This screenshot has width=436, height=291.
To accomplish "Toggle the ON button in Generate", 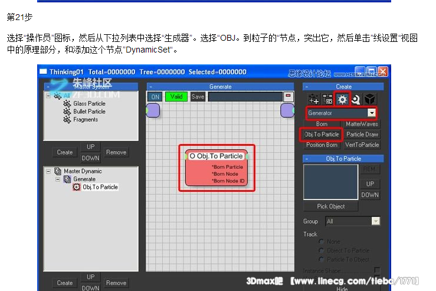I will point(155,97).
